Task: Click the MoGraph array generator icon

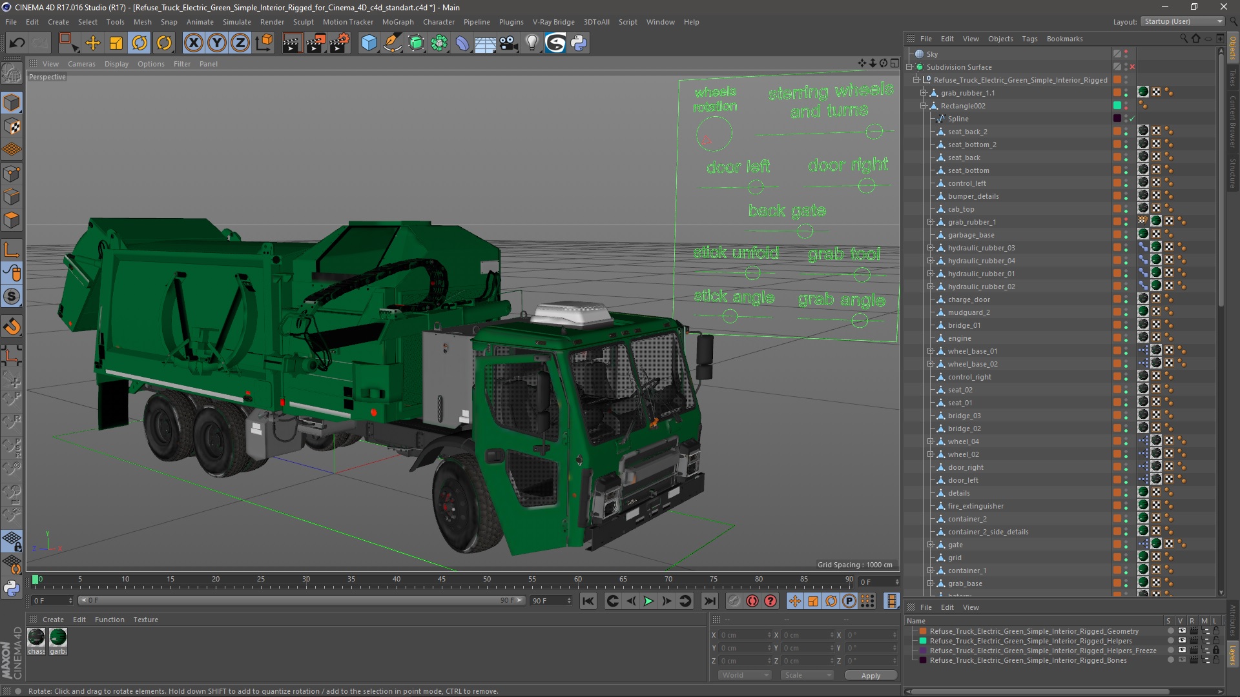Action: coord(439,43)
